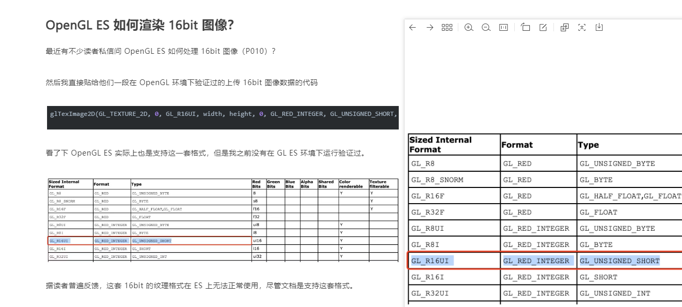The height and width of the screenshot is (307, 682).
Task: Click highlighted GL_UNSIGNED_SHORT cell in viewer
Action: click(x=629, y=261)
